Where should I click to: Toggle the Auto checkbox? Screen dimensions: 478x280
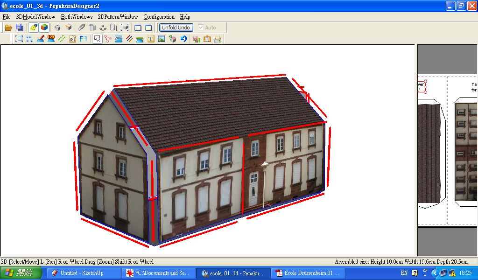[x=201, y=28]
